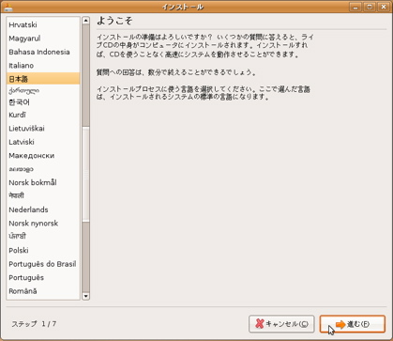393x341 pixels.
Task: Select Română language
Action: coord(43,291)
